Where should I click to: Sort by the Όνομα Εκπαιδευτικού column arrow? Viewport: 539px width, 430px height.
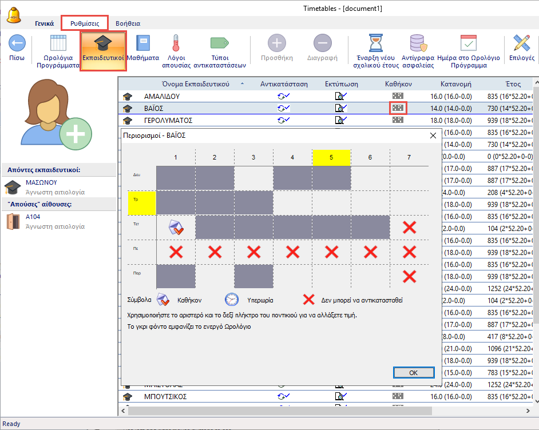click(243, 84)
